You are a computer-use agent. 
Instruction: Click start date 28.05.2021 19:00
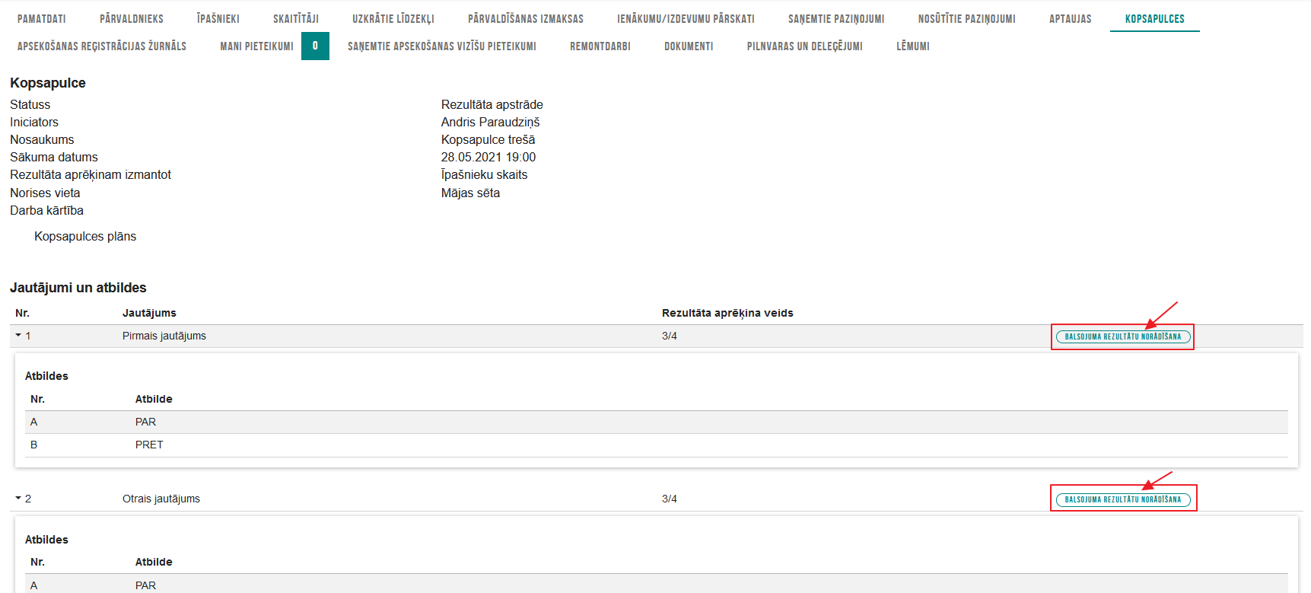[x=488, y=157]
